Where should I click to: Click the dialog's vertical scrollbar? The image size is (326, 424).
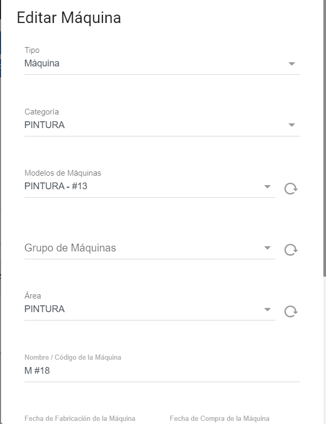[x=324, y=136]
